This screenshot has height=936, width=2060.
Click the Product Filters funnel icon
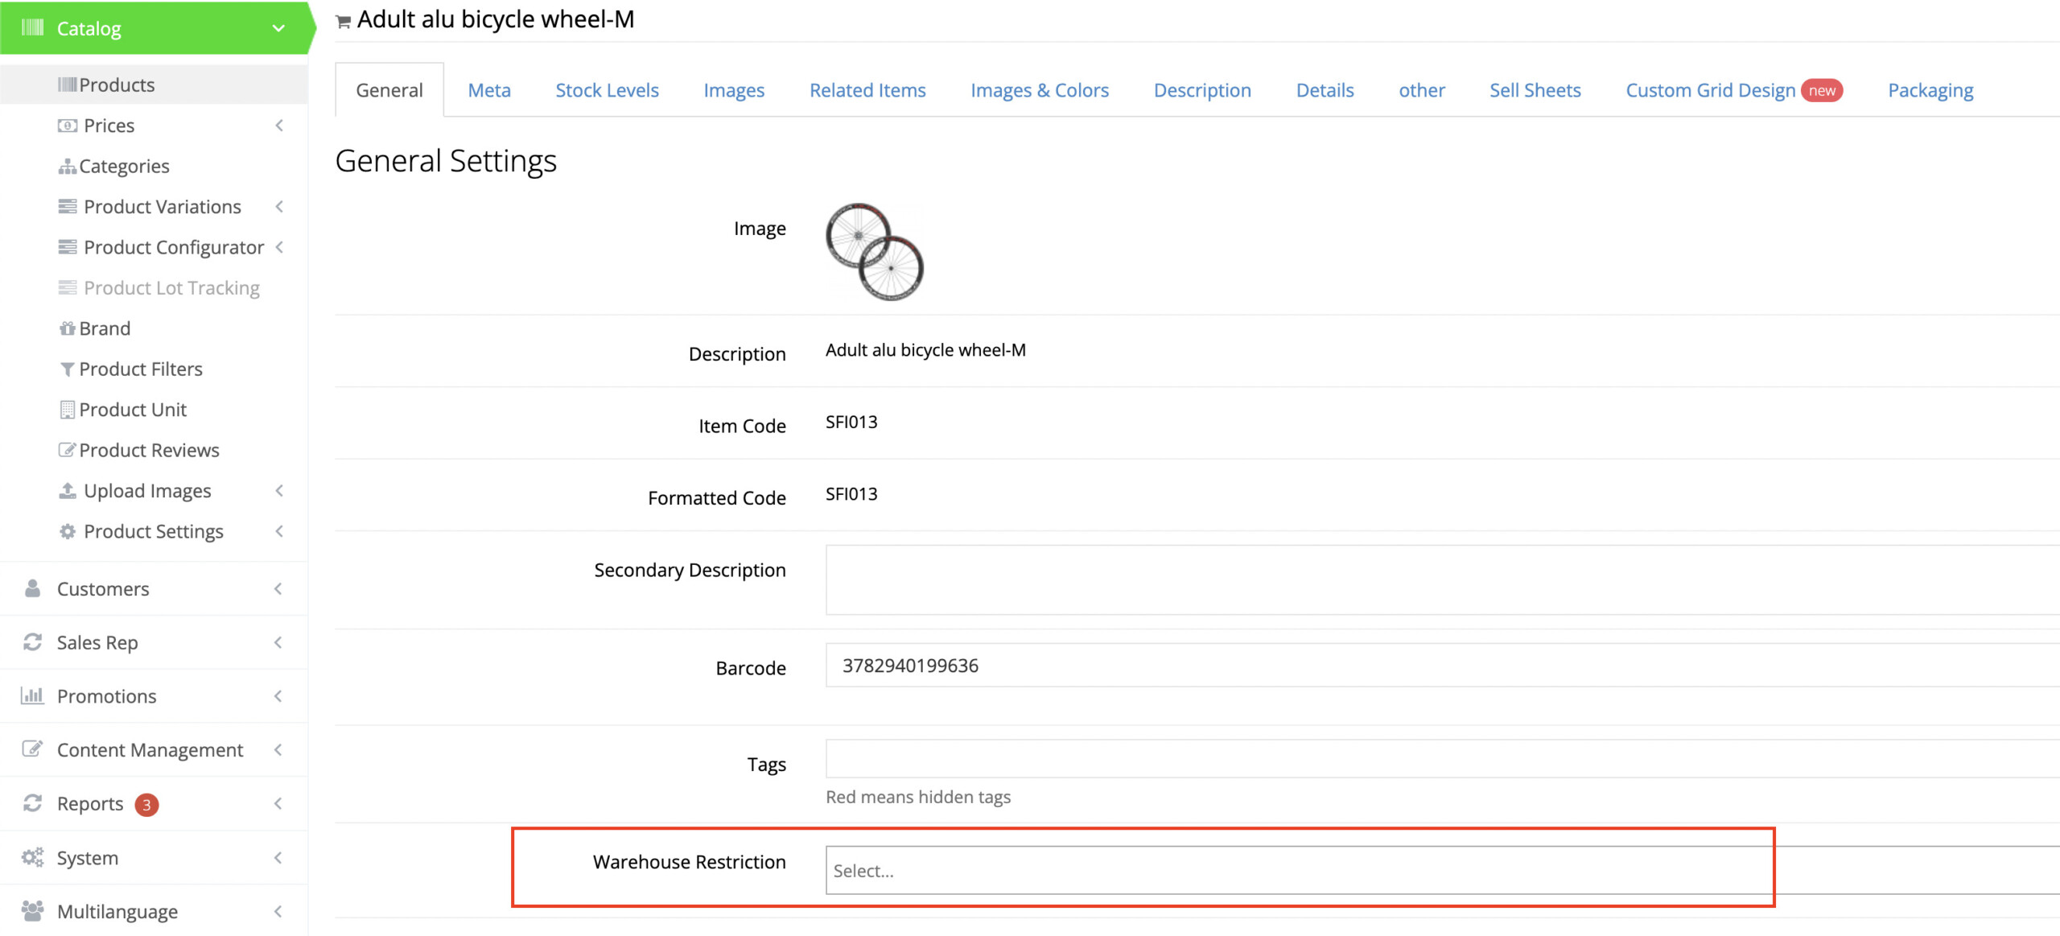tap(67, 369)
